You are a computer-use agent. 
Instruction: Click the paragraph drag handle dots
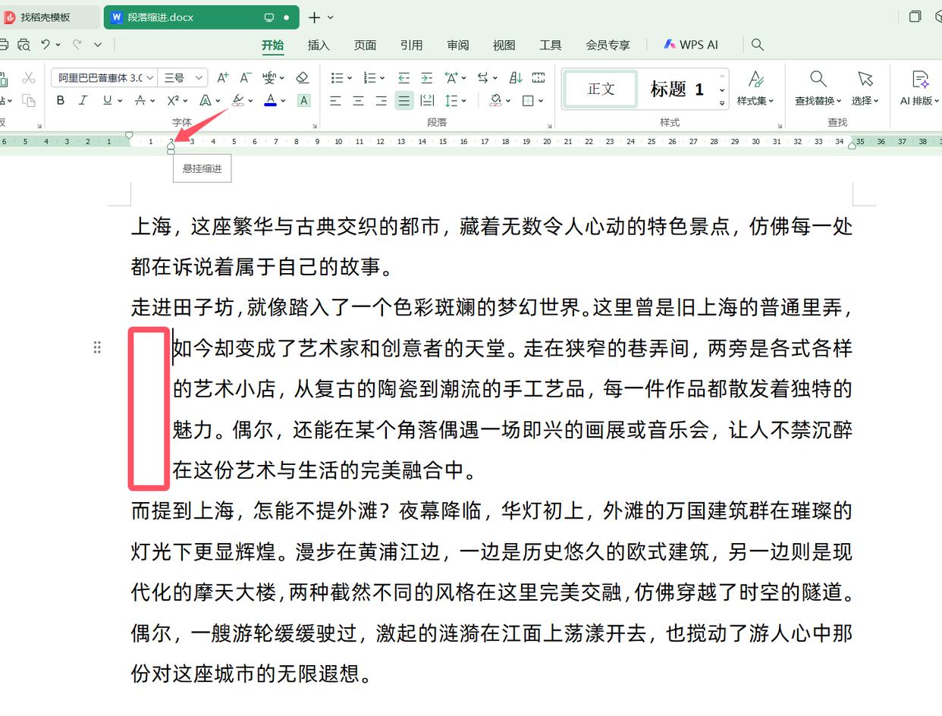coord(97,347)
